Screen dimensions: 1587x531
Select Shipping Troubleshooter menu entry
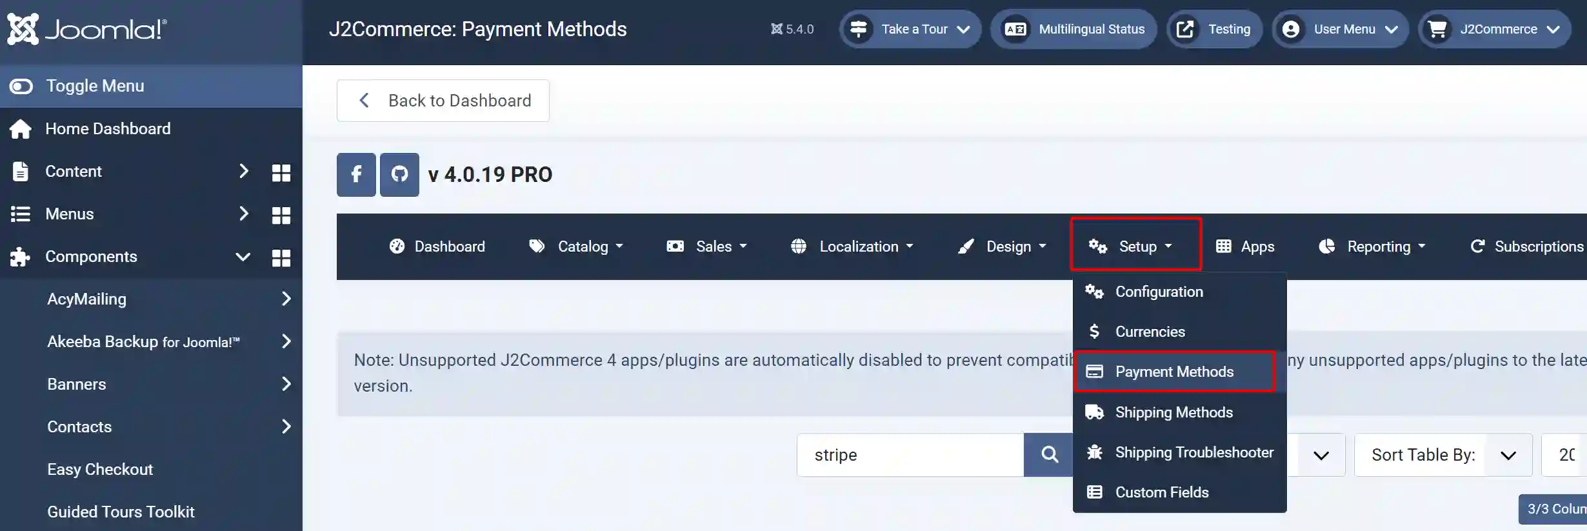point(1179,452)
